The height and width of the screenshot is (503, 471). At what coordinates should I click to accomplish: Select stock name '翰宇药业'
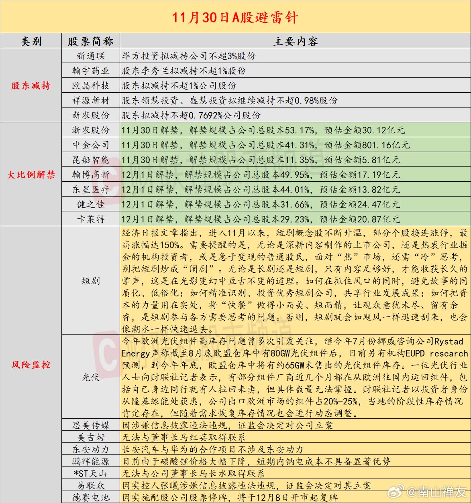pos(91,71)
